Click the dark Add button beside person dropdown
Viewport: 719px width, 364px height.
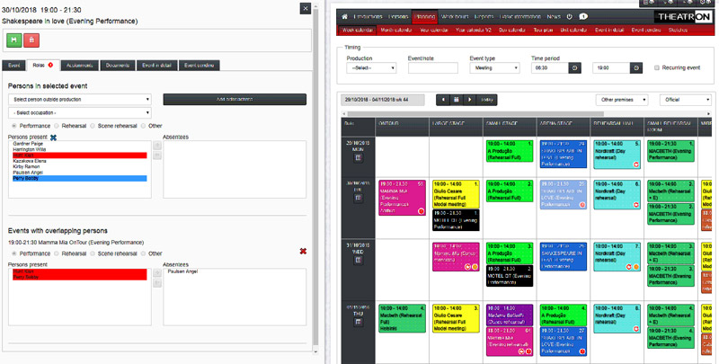coord(234,99)
